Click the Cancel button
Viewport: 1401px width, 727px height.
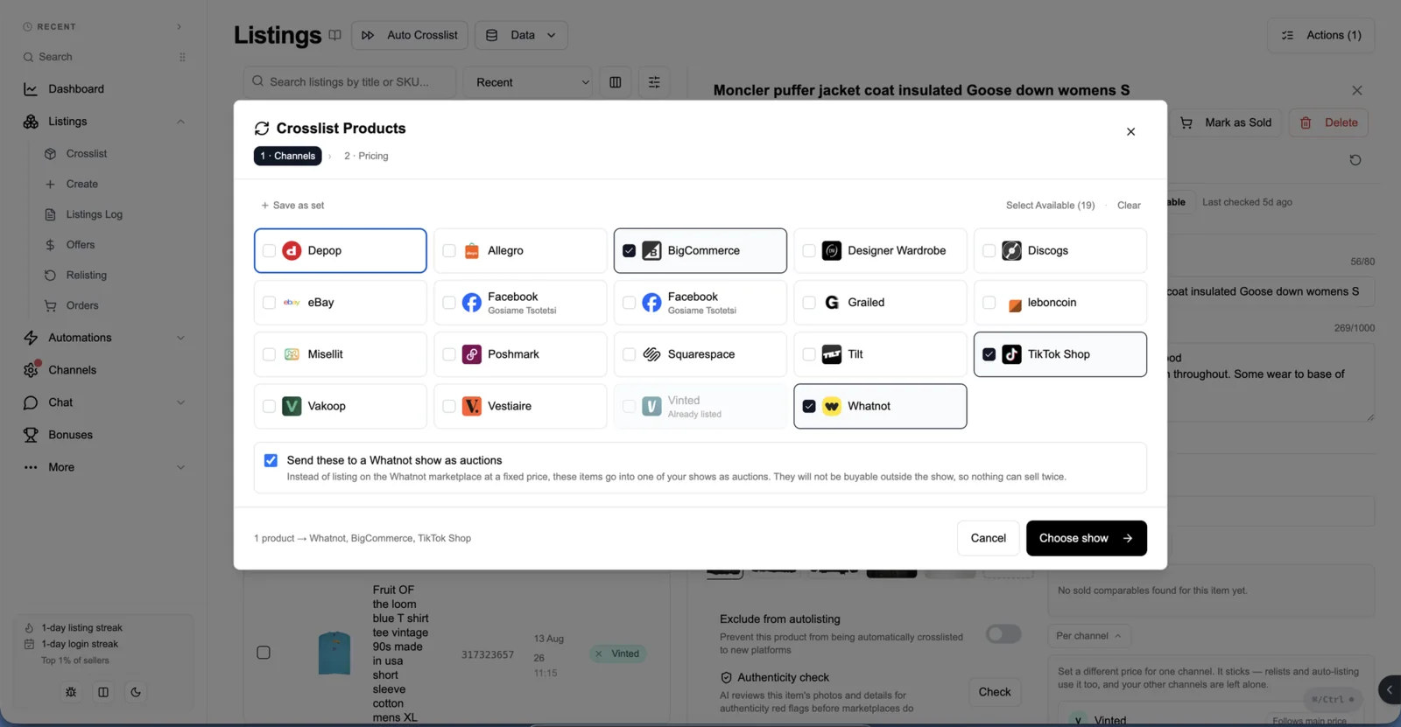point(988,538)
